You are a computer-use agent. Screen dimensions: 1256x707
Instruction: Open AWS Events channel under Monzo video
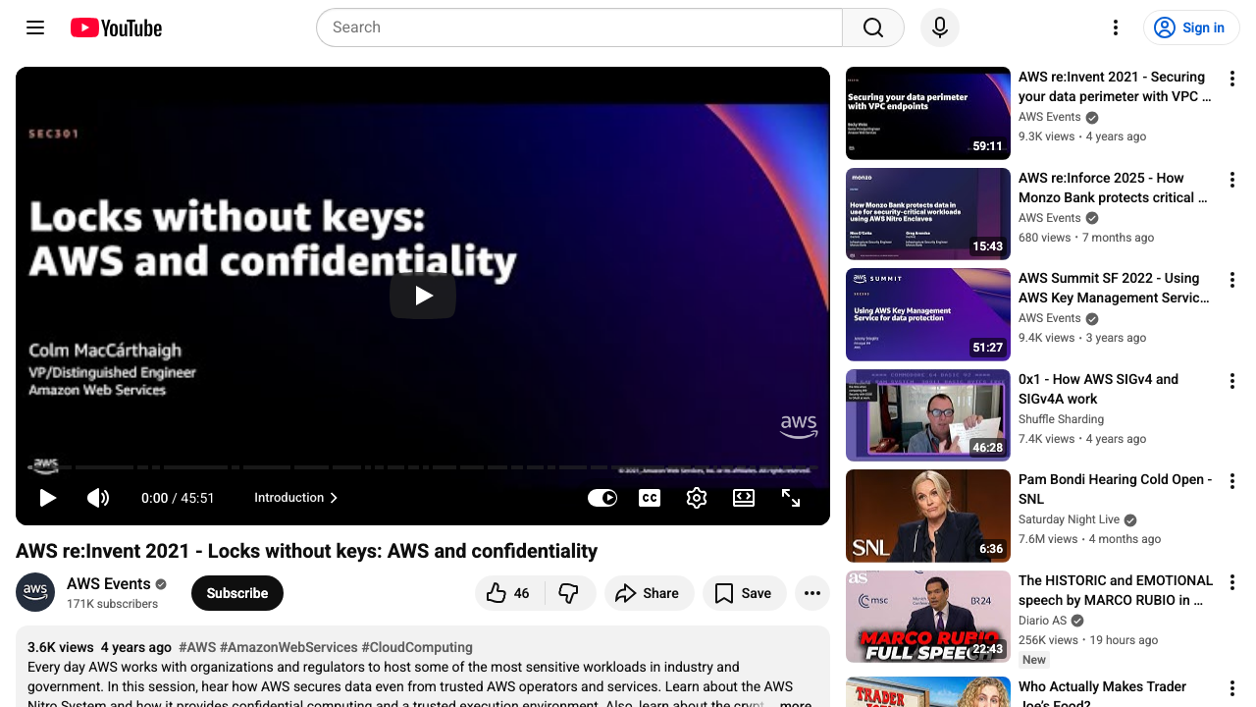pyautogui.click(x=1049, y=218)
